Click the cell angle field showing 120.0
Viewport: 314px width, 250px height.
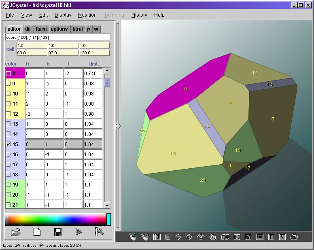point(94,53)
